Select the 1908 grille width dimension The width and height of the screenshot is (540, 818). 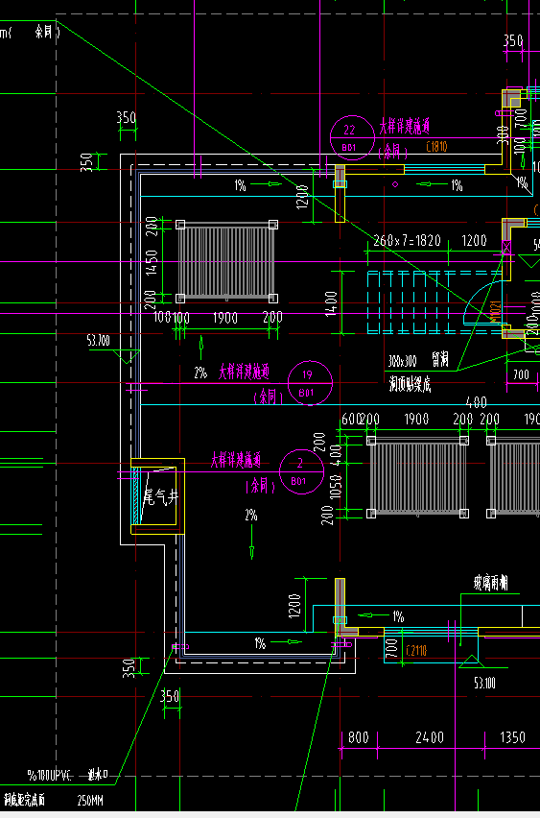416,419
